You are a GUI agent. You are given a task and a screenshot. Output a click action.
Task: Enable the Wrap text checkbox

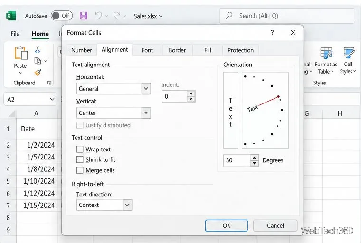[80, 150]
